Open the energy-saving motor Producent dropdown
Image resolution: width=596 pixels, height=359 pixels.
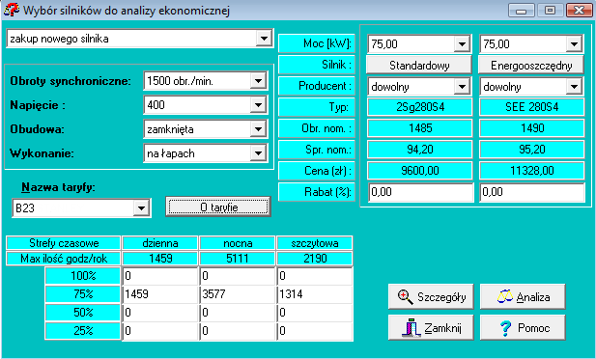[574, 87]
